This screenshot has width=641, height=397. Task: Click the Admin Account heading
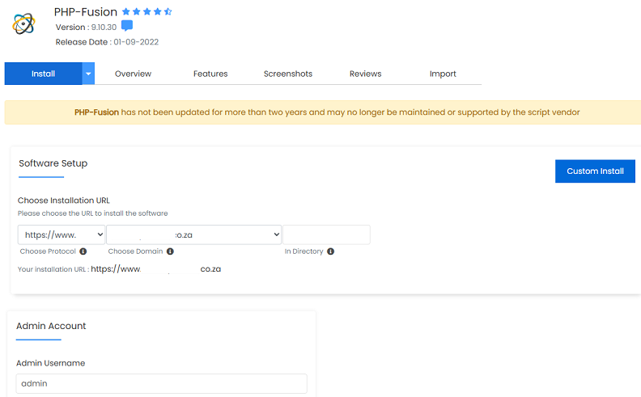coord(51,326)
